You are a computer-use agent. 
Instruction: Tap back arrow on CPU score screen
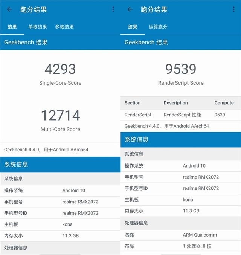(9, 9)
